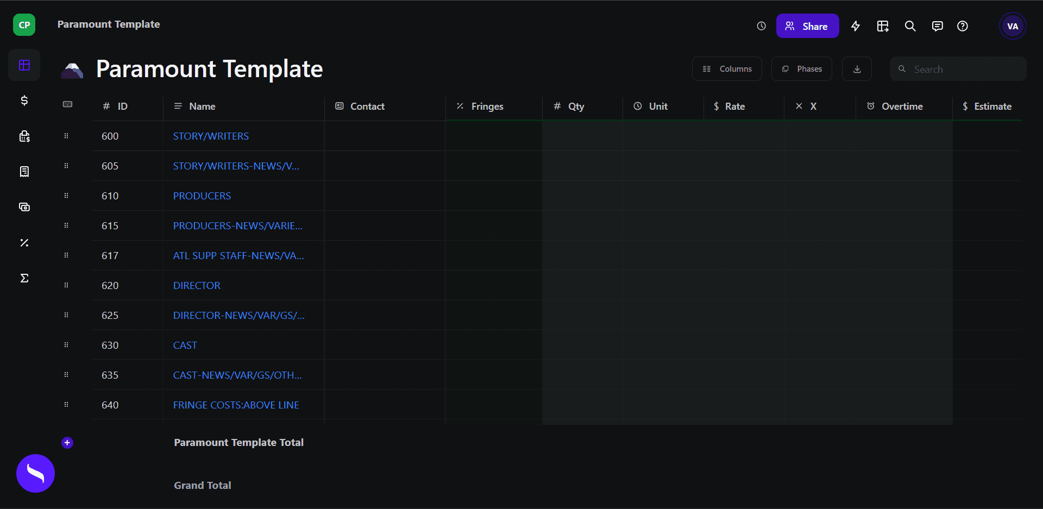
Task: Open the VA user avatar menu
Action: (1013, 26)
